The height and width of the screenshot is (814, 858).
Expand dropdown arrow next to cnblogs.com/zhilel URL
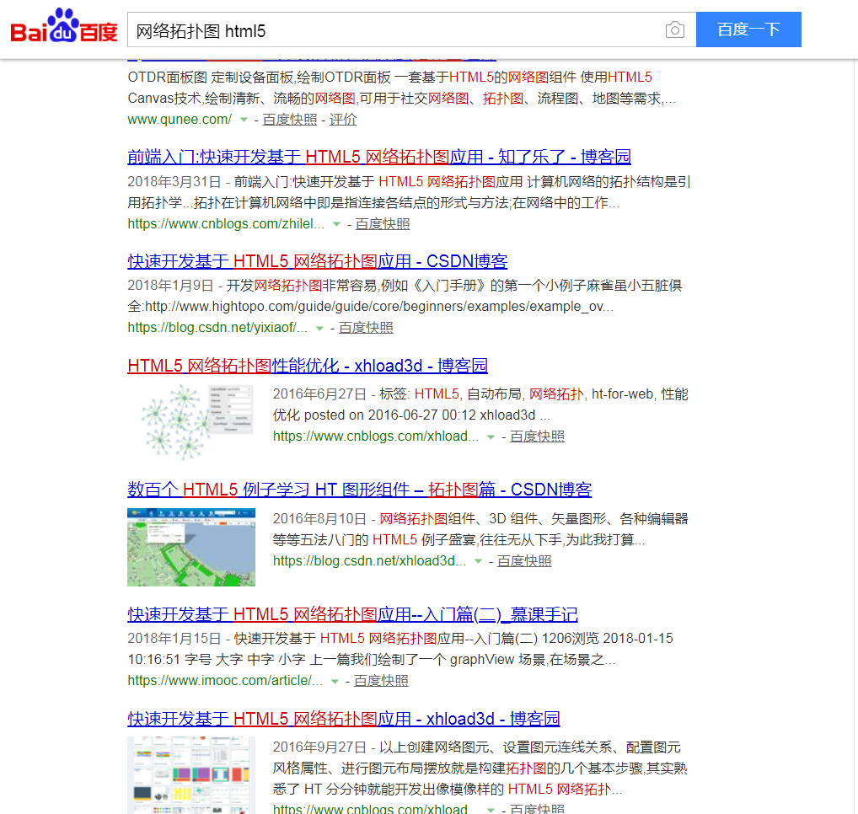[336, 224]
